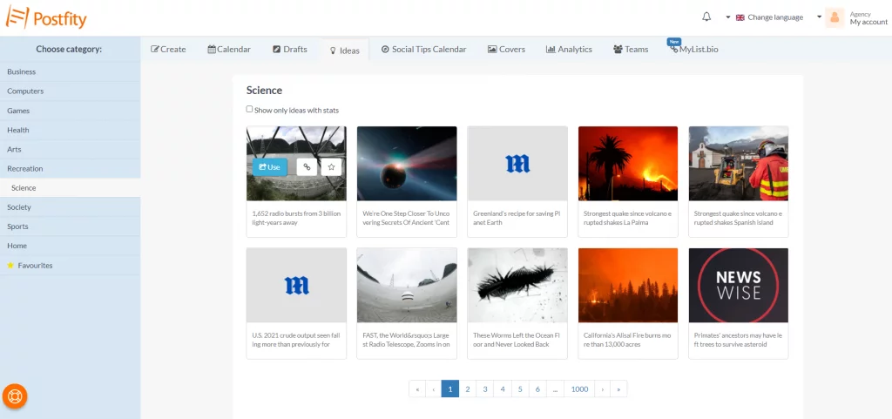Go to page 4

pos(503,389)
